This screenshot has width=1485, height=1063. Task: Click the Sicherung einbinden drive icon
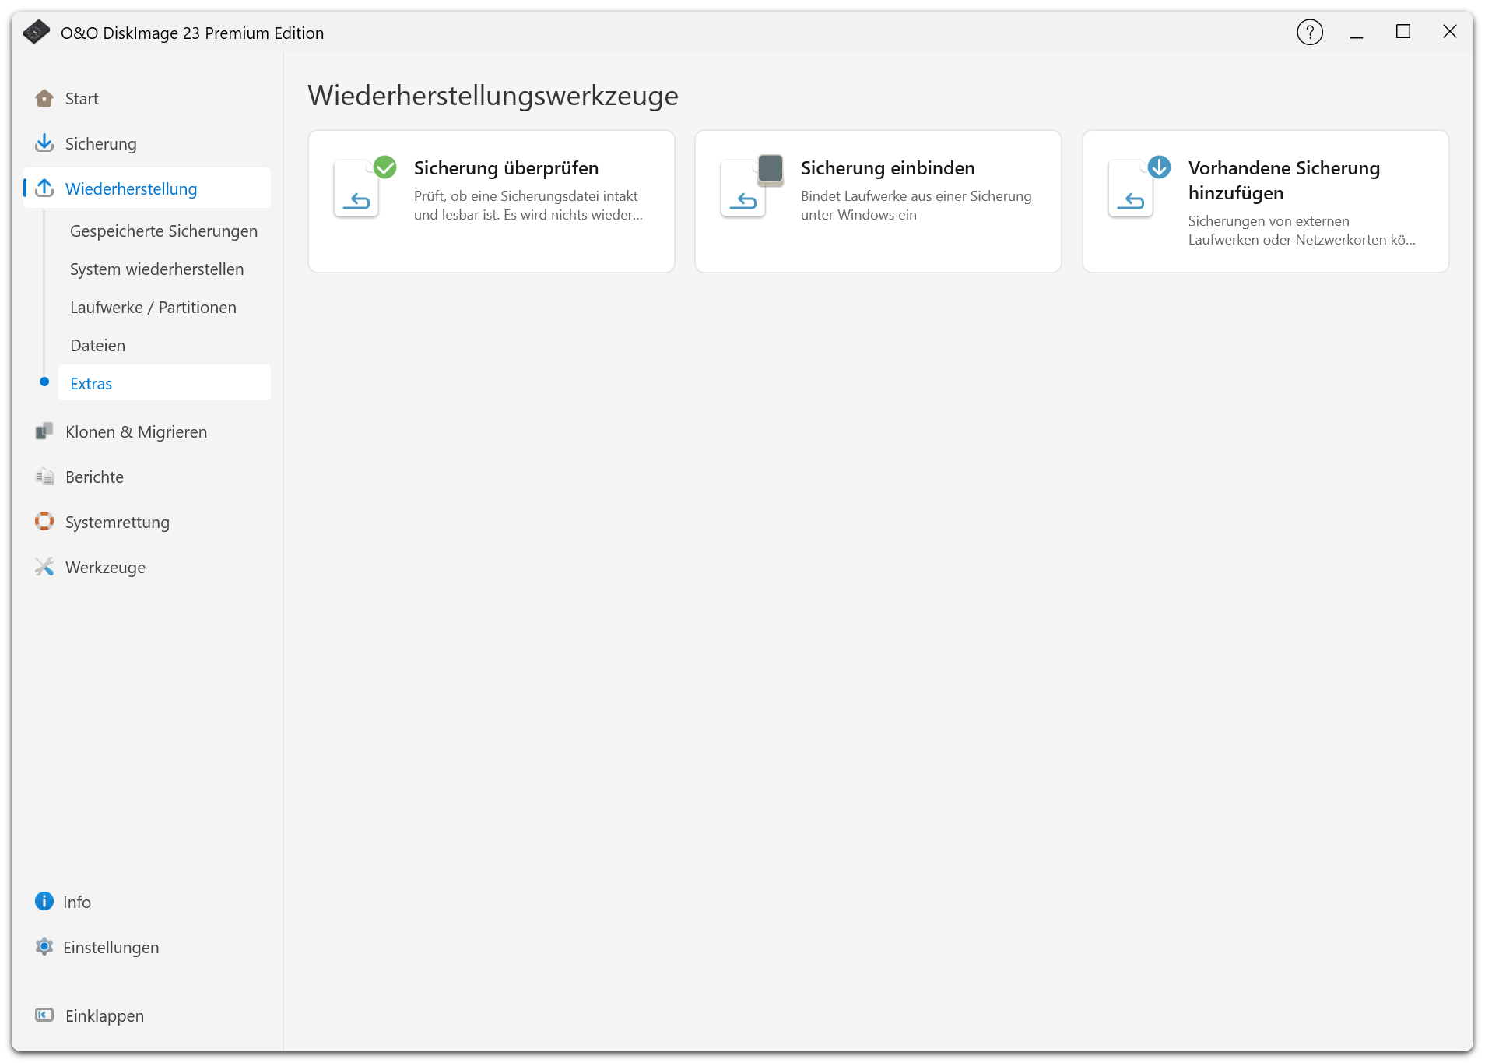pyautogui.click(x=752, y=188)
